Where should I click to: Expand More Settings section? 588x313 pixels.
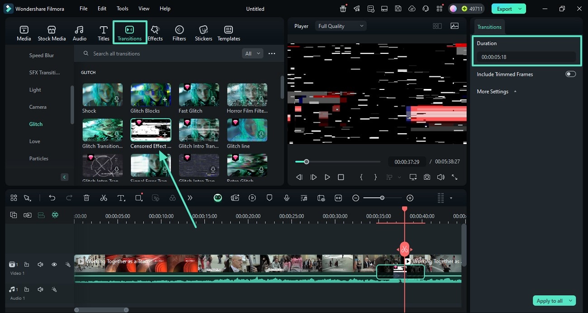pyautogui.click(x=497, y=92)
